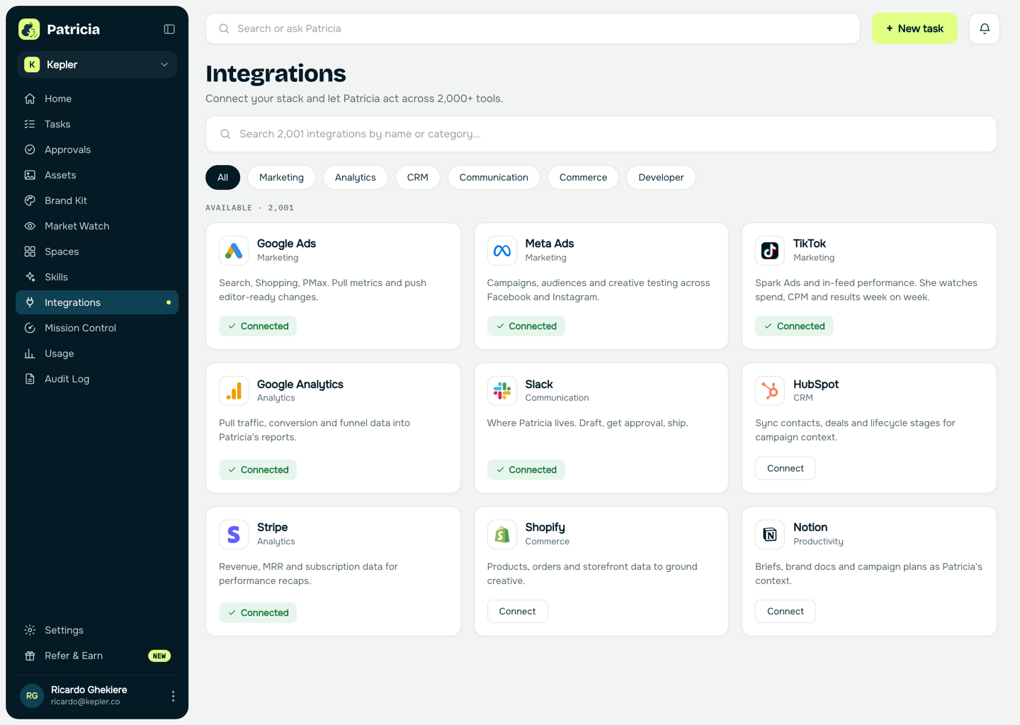
Task: Click the Brand Kit palette icon
Action: pyautogui.click(x=30, y=200)
